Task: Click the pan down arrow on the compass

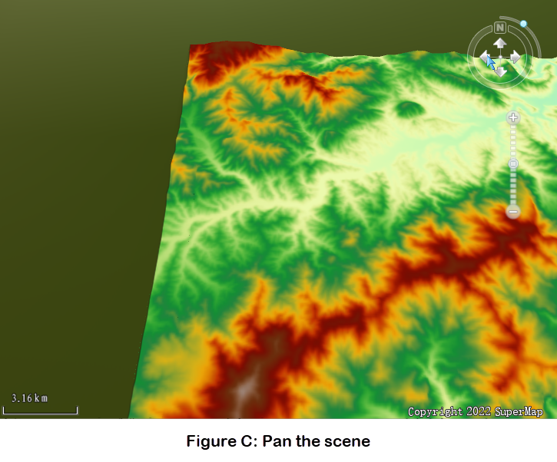Action: (x=499, y=71)
